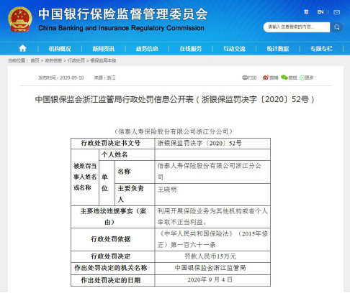Focus the site search input box
The height and width of the screenshot is (293, 350).
click(x=297, y=27)
